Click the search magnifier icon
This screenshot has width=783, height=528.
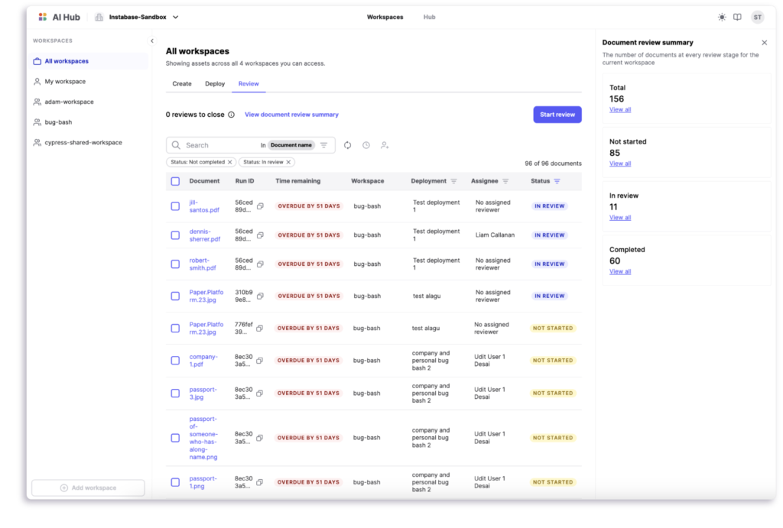click(x=176, y=145)
